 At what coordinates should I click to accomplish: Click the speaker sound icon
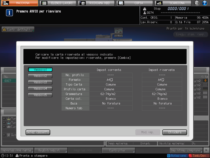(197, 3)
